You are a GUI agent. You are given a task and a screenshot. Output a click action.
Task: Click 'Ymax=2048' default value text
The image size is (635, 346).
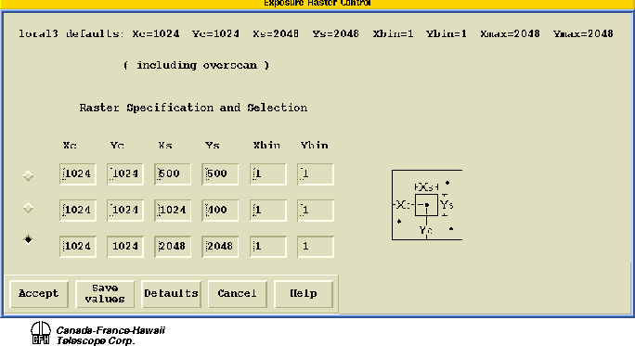pos(583,33)
